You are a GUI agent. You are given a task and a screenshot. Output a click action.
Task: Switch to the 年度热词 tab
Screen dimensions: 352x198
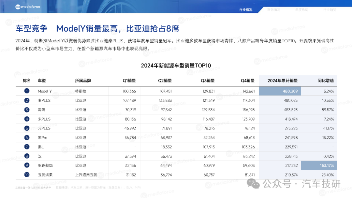tap(302, 10)
